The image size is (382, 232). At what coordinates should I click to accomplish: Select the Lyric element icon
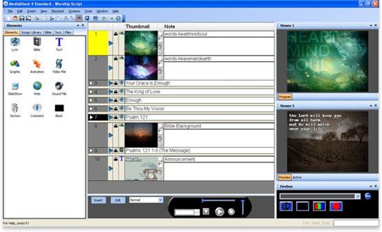pos(15,42)
